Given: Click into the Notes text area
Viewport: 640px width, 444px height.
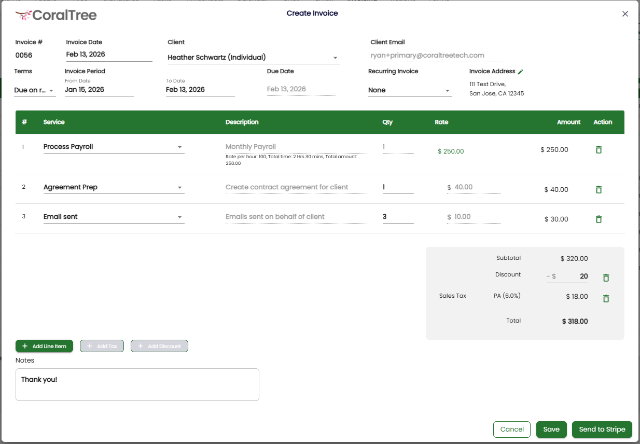Looking at the screenshot, I should pyautogui.click(x=137, y=384).
